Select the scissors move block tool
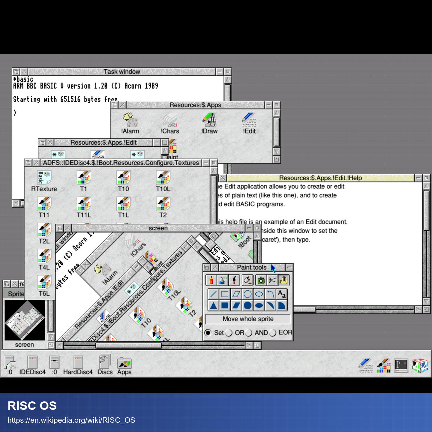 (x=272, y=280)
